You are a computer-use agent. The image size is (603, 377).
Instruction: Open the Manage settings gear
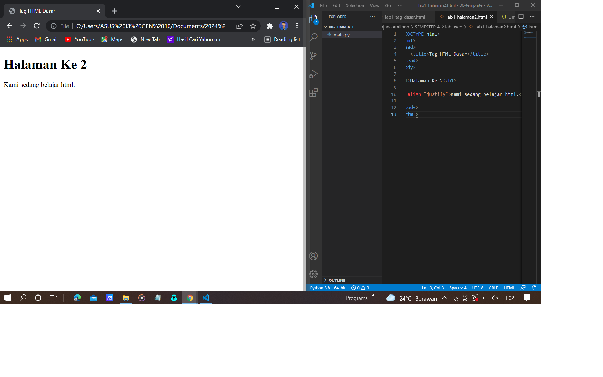pyautogui.click(x=314, y=274)
